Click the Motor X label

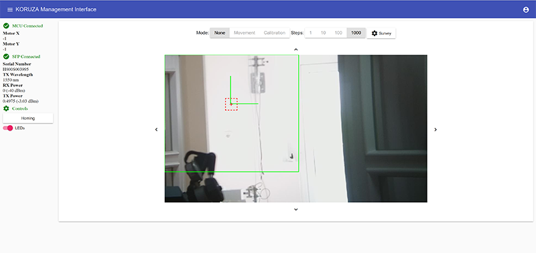pyautogui.click(x=11, y=33)
